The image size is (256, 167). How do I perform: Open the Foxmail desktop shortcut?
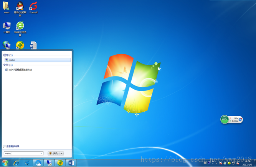(x=33, y=8)
